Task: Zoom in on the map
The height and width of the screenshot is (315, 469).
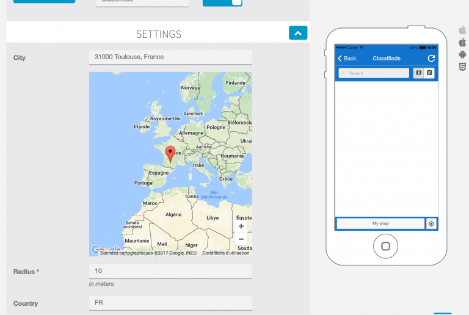Action: (241, 226)
